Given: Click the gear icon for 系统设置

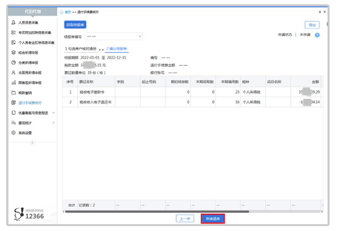Looking at the screenshot, I should pyautogui.click(x=14, y=133).
